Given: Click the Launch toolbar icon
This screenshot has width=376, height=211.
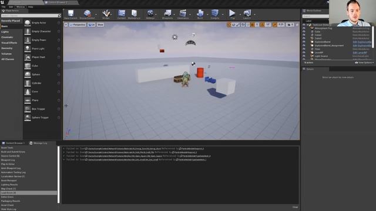Looking at the screenshot, I should 247,14.
